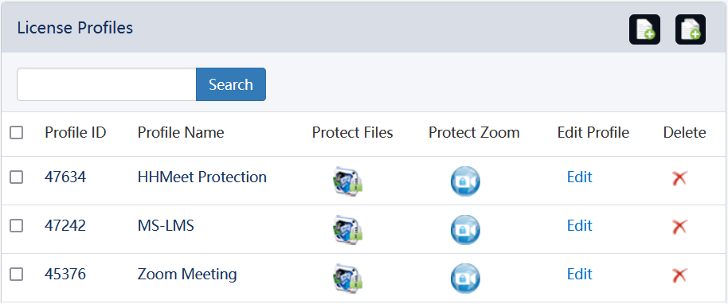Click the Delete column header

coord(684,133)
